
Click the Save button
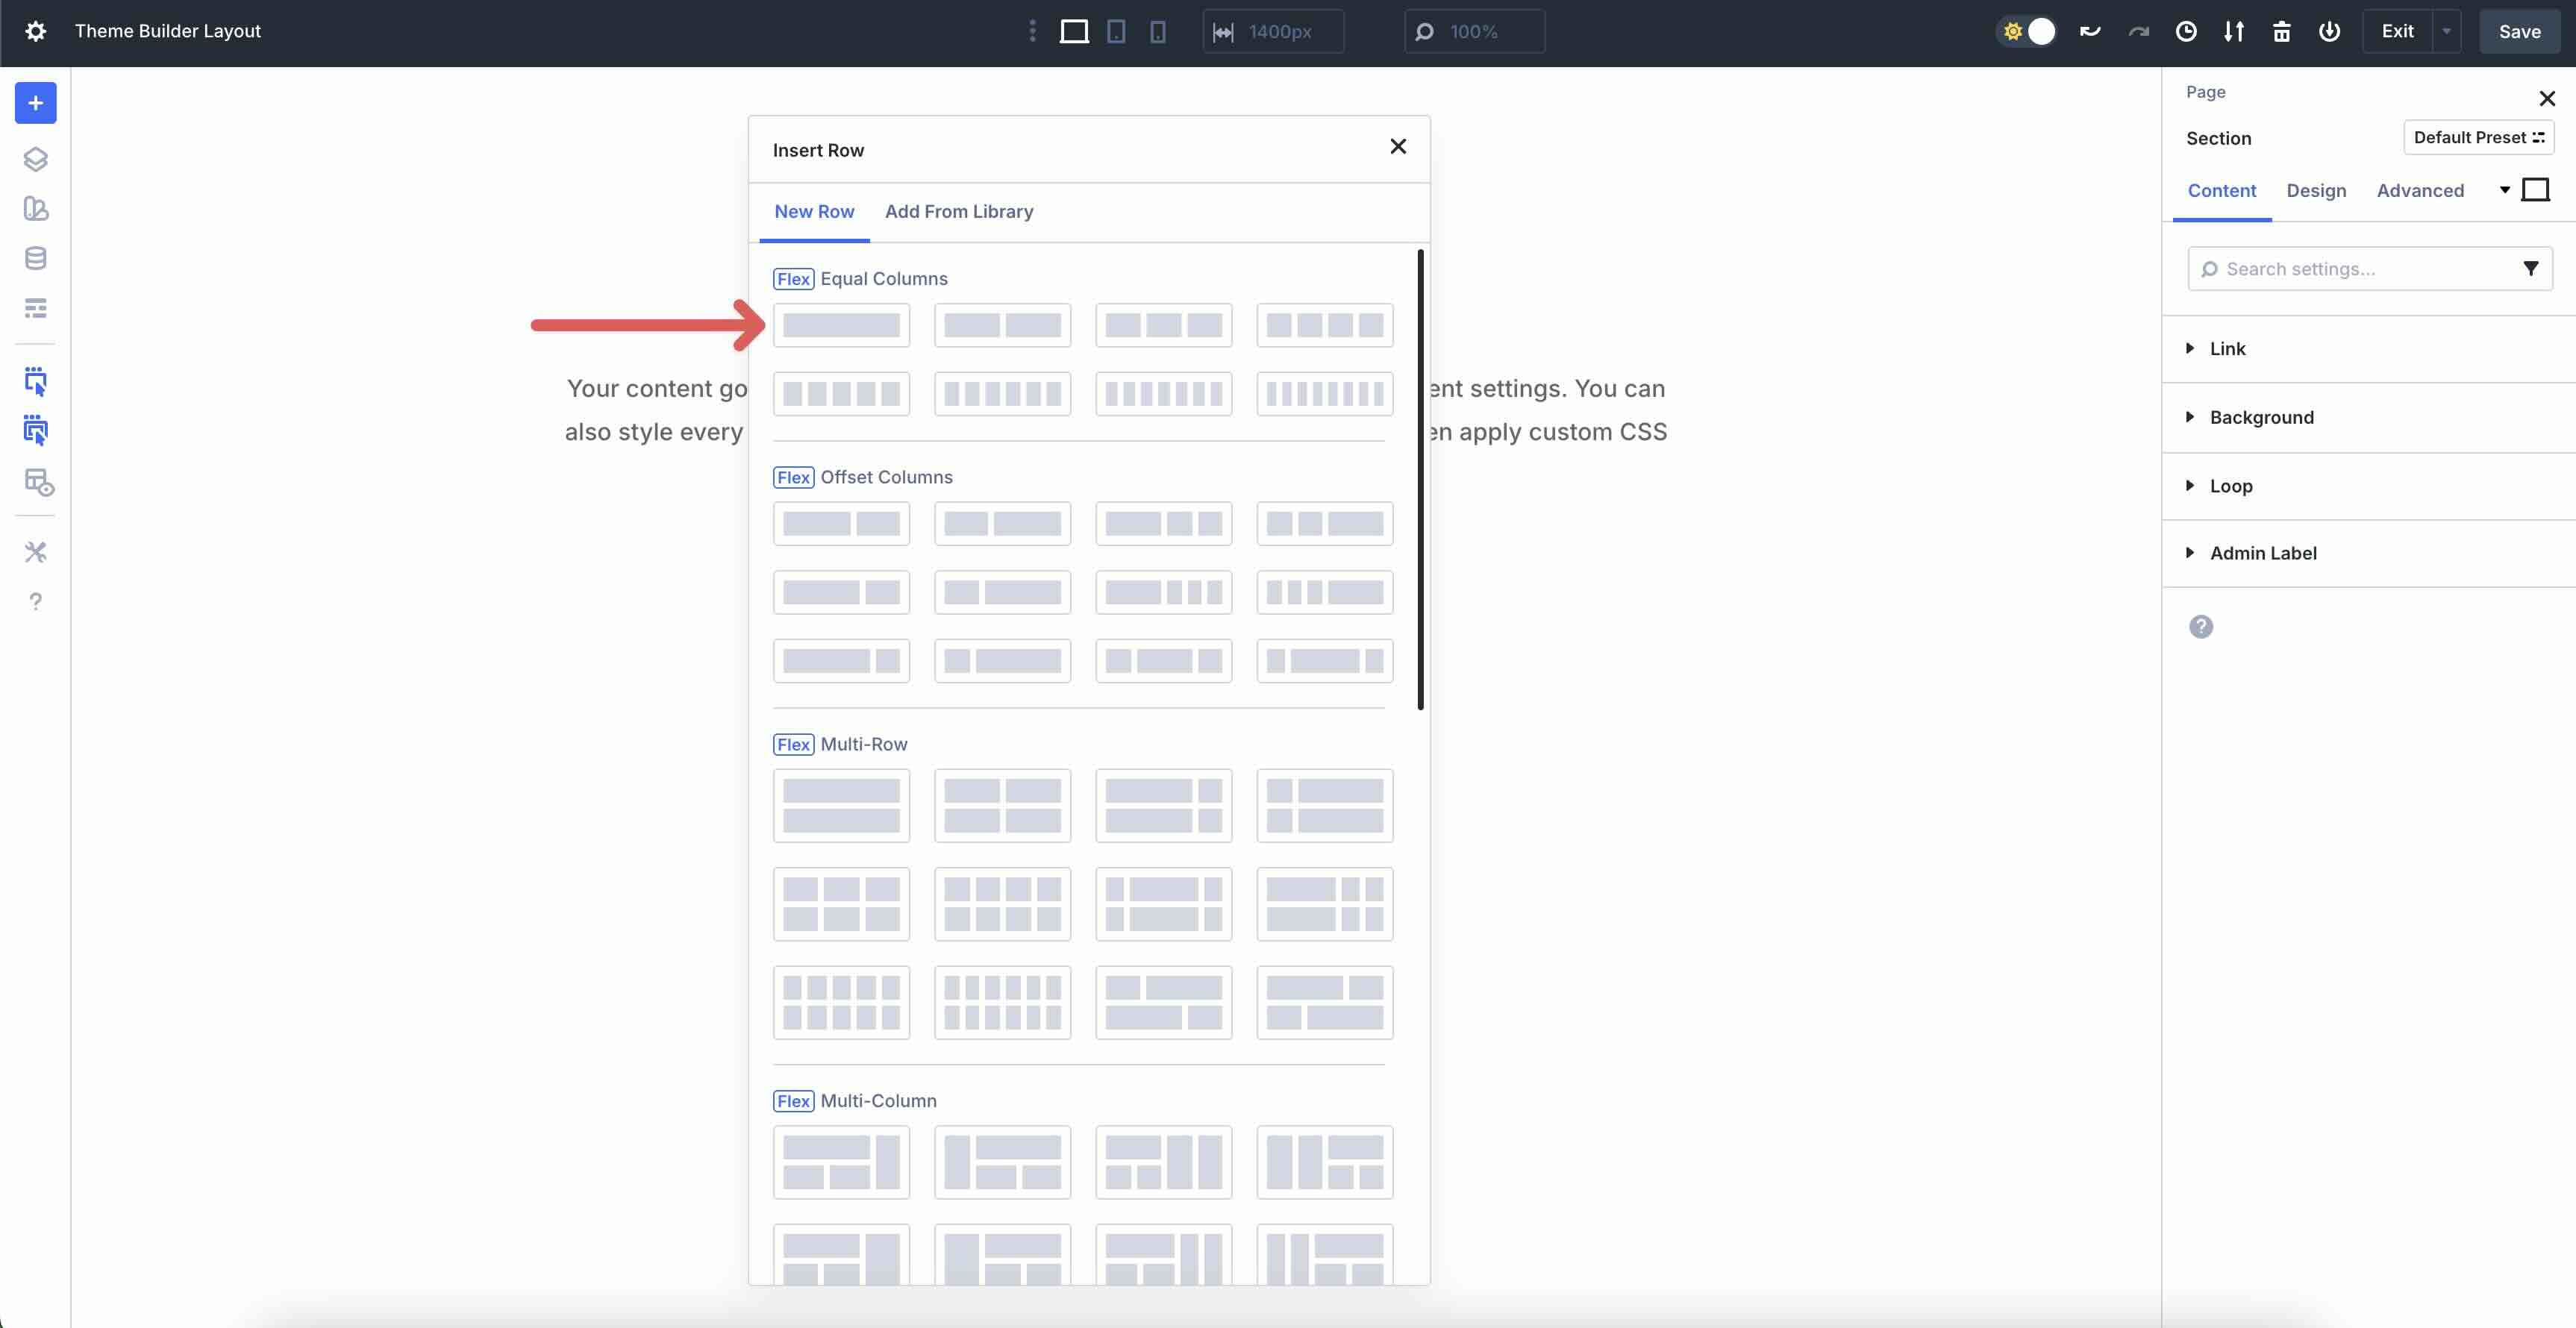pyautogui.click(x=2518, y=31)
